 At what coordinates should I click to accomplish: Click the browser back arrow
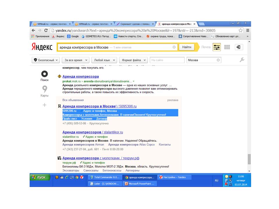click(x=33, y=30)
